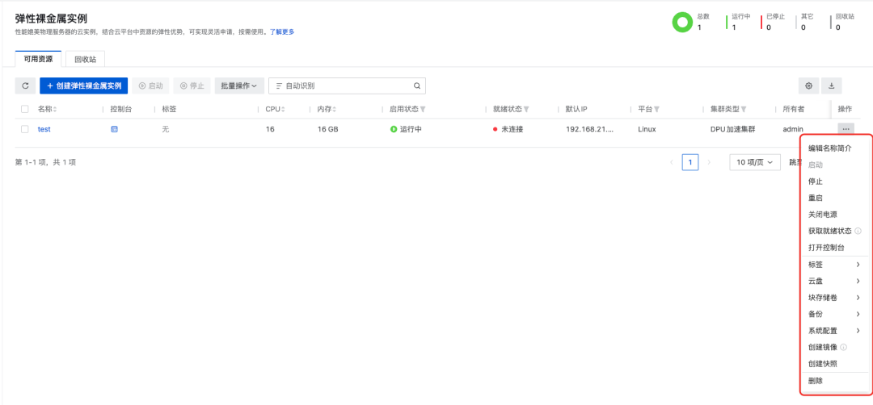Expand the 系统配置 submenu
Image resolution: width=873 pixels, height=405 pixels.
(x=834, y=331)
